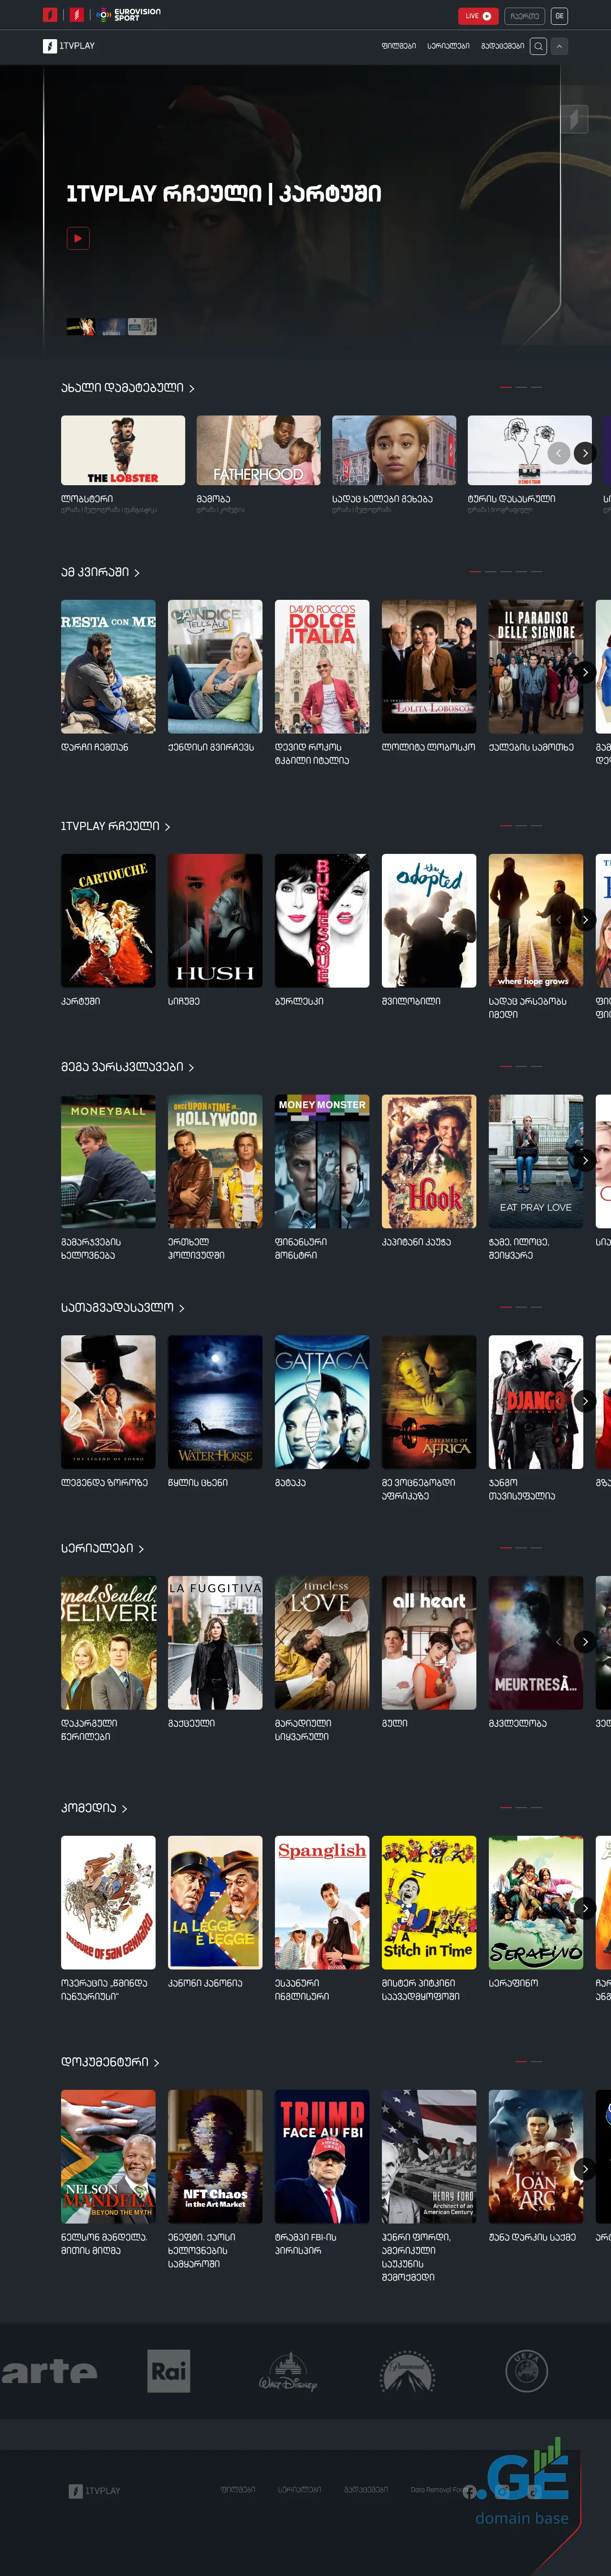Expand the ახალი დამატებული section chevron
This screenshot has width=611, height=2576.
click(x=192, y=388)
